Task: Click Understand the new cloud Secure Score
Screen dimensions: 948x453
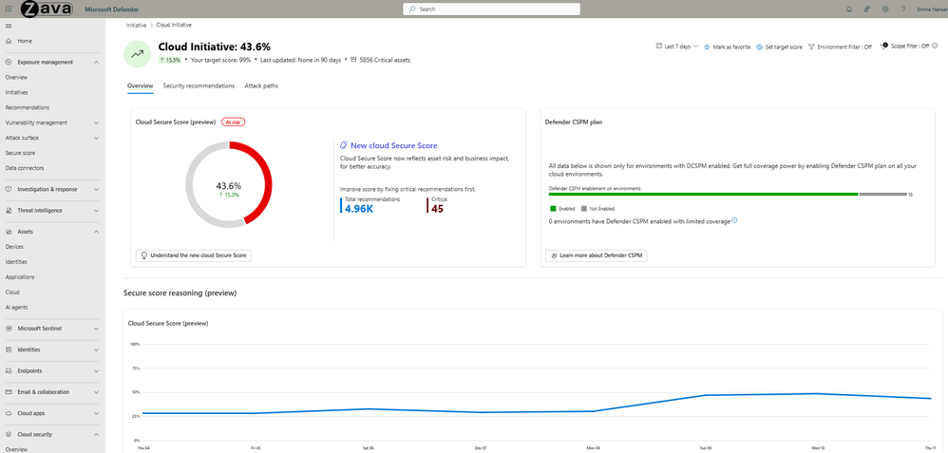Action: pos(194,255)
